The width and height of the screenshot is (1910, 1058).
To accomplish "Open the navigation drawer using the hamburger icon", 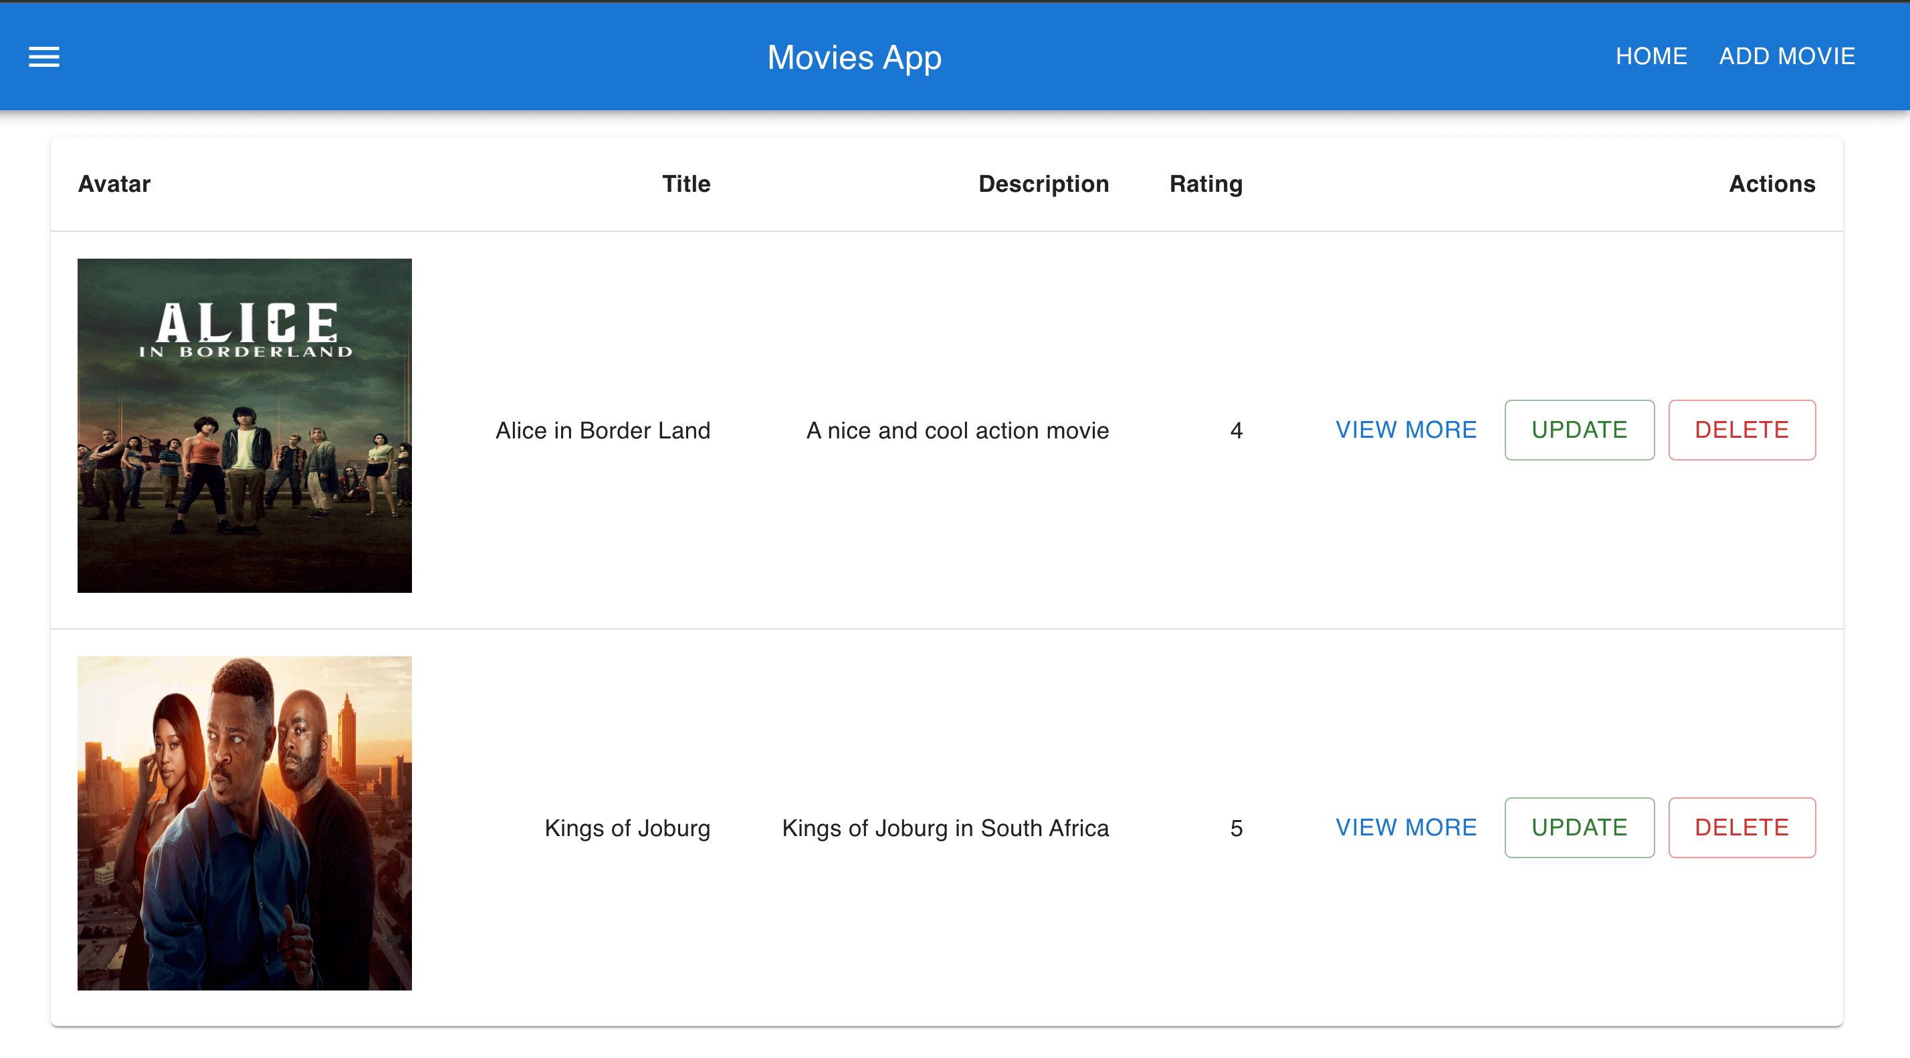I will [43, 57].
